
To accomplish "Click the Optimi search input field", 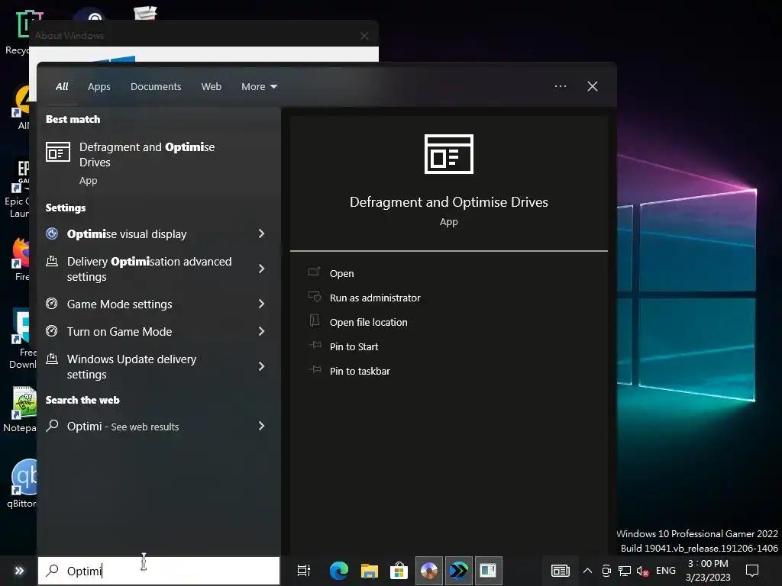I will coord(159,571).
